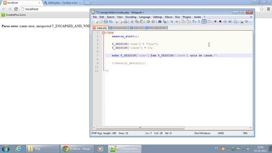Bookmark the page with Chrome's star icon
Viewport: 272px width, 153px height.
click(x=262, y=9)
